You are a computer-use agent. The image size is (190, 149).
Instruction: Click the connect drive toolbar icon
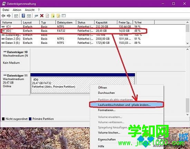pos(36,16)
